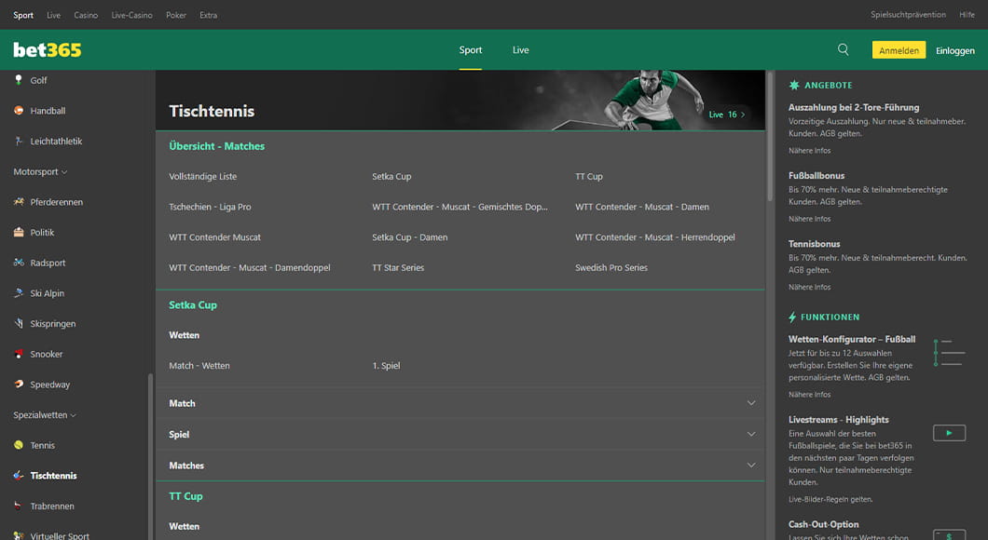
Task: Click the Tischtennis paddle icon
Action: tap(19, 475)
